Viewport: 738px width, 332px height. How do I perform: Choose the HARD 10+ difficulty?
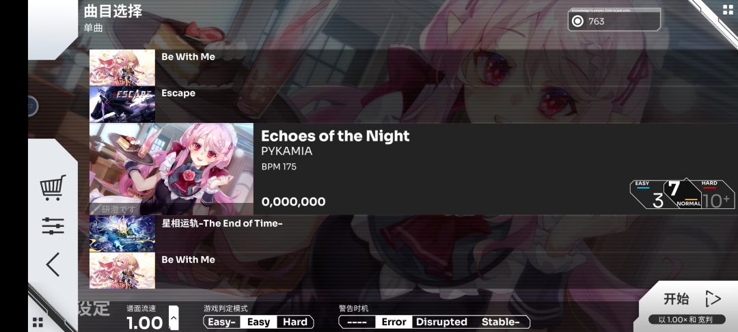pyautogui.click(x=716, y=195)
